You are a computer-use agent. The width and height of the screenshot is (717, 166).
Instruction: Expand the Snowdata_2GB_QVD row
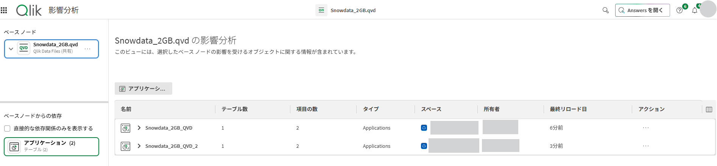coord(139,128)
